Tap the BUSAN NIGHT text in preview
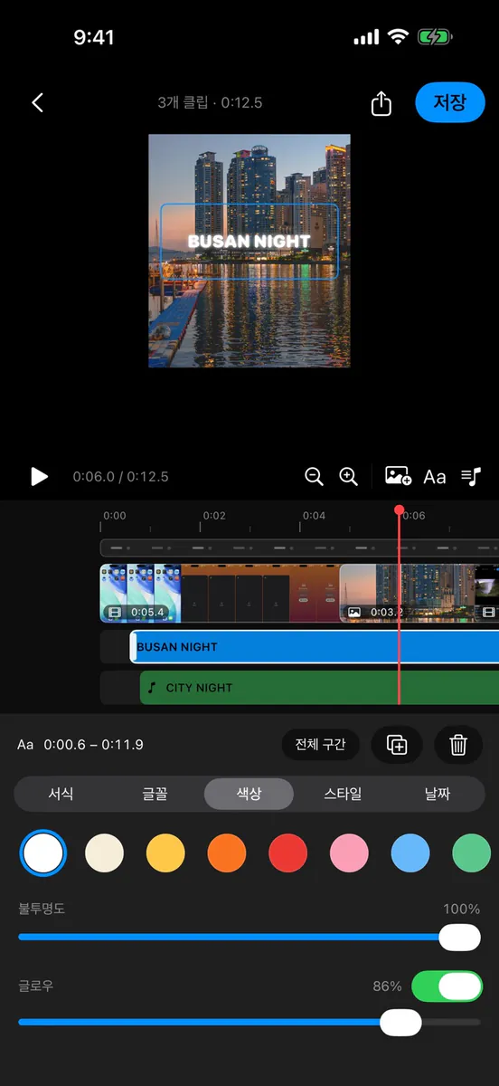This screenshot has height=1086, width=499. (x=249, y=242)
